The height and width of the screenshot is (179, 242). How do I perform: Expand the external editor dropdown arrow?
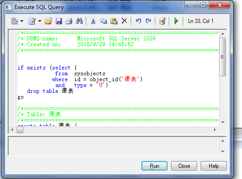(x=40, y=21)
